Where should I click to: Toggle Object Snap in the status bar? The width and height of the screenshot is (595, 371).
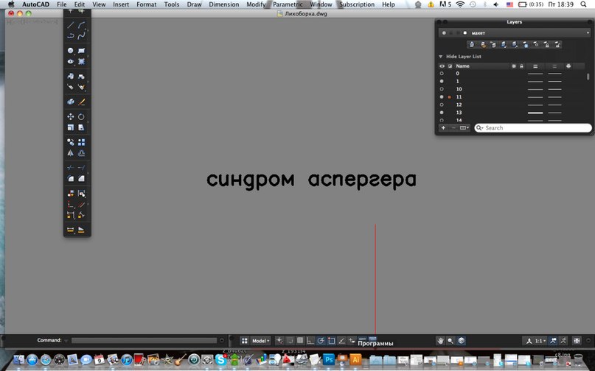(331, 341)
